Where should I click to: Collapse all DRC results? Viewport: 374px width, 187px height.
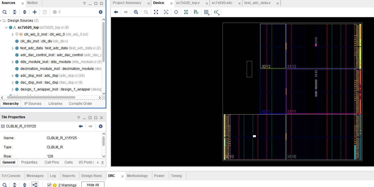15,185
